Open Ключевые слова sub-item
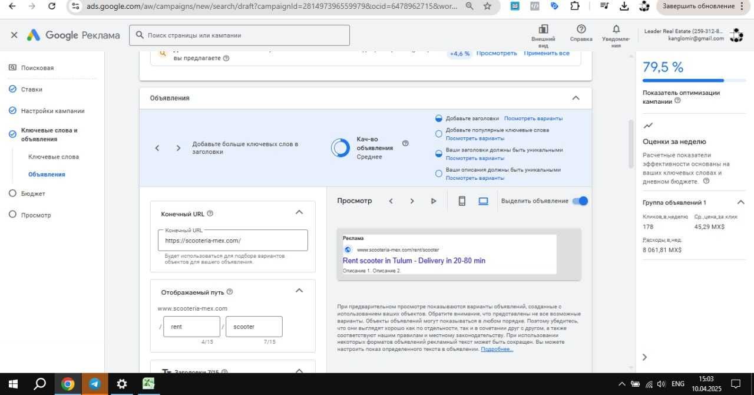 [54, 157]
